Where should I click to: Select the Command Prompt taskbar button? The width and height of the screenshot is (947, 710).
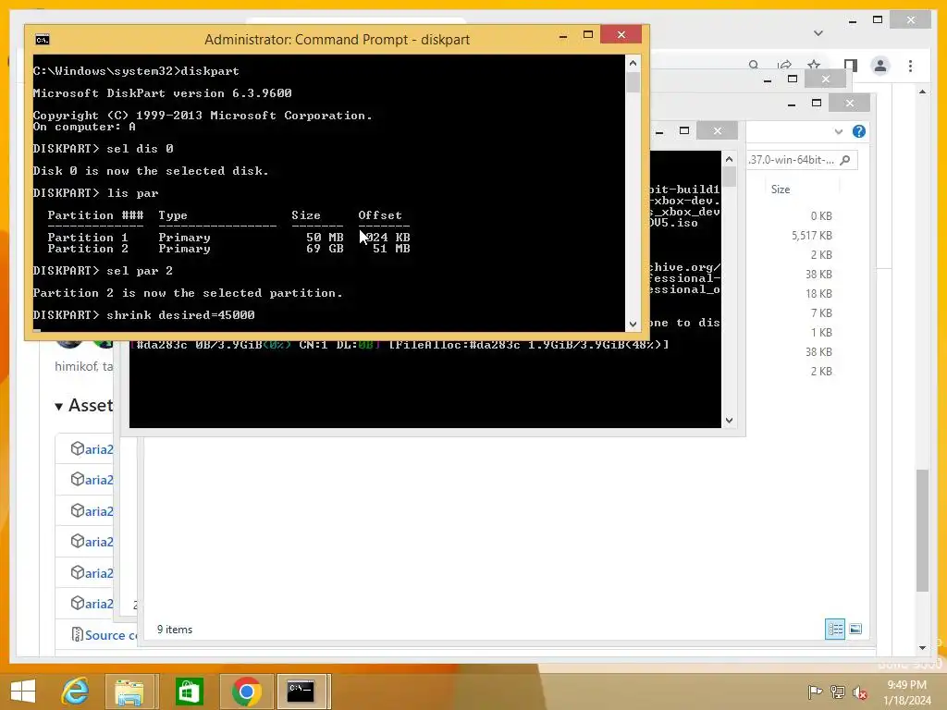tap(301, 692)
